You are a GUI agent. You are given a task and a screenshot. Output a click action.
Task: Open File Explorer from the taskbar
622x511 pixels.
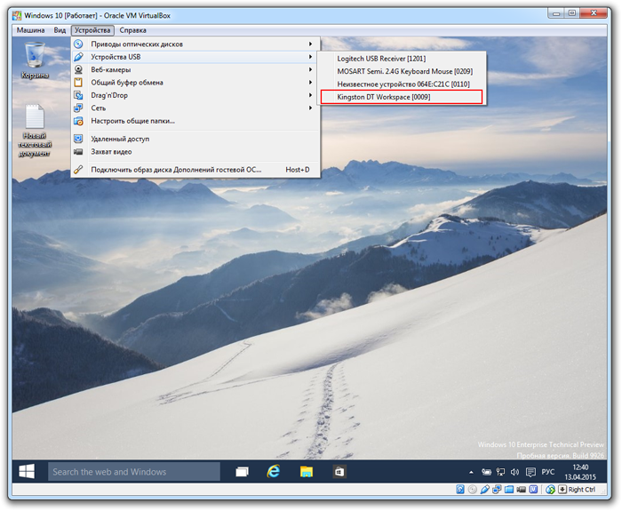pyautogui.click(x=307, y=472)
